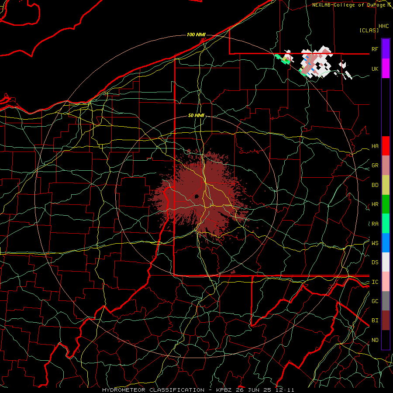The image size is (393, 393).
Task: Select the BD legend label
Action: pyautogui.click(x=375, y=185)
